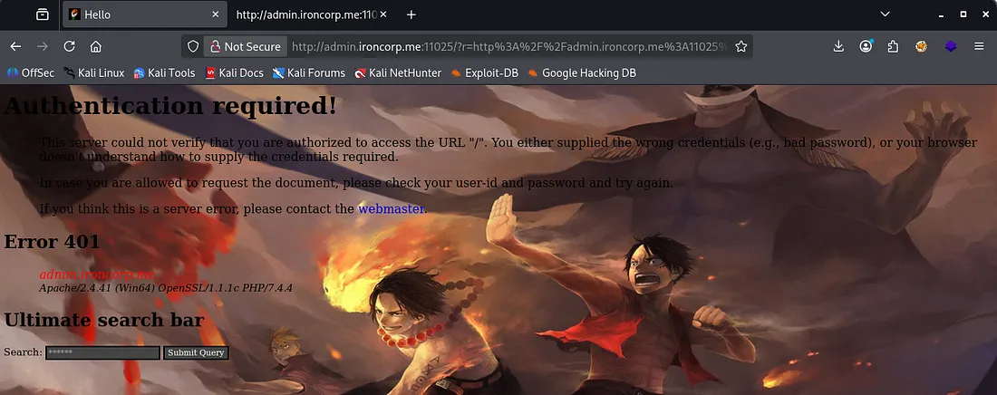Open the Extensions puzzle icon
The width and height of the screenshot is (997, 395).
click(x=894, y=46)
